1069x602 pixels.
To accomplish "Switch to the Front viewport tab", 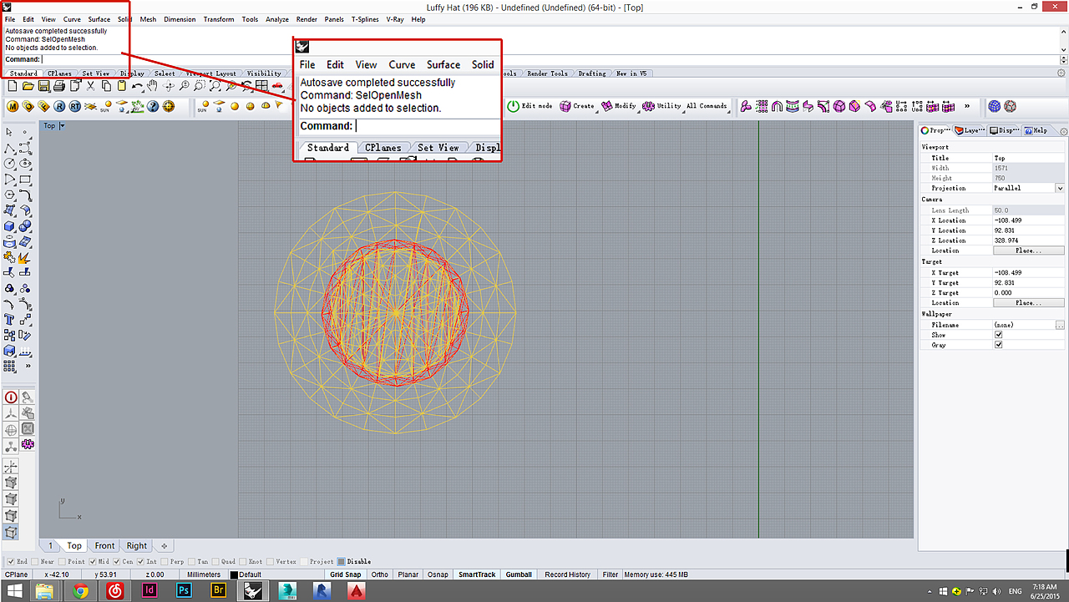I will point(104,546).
